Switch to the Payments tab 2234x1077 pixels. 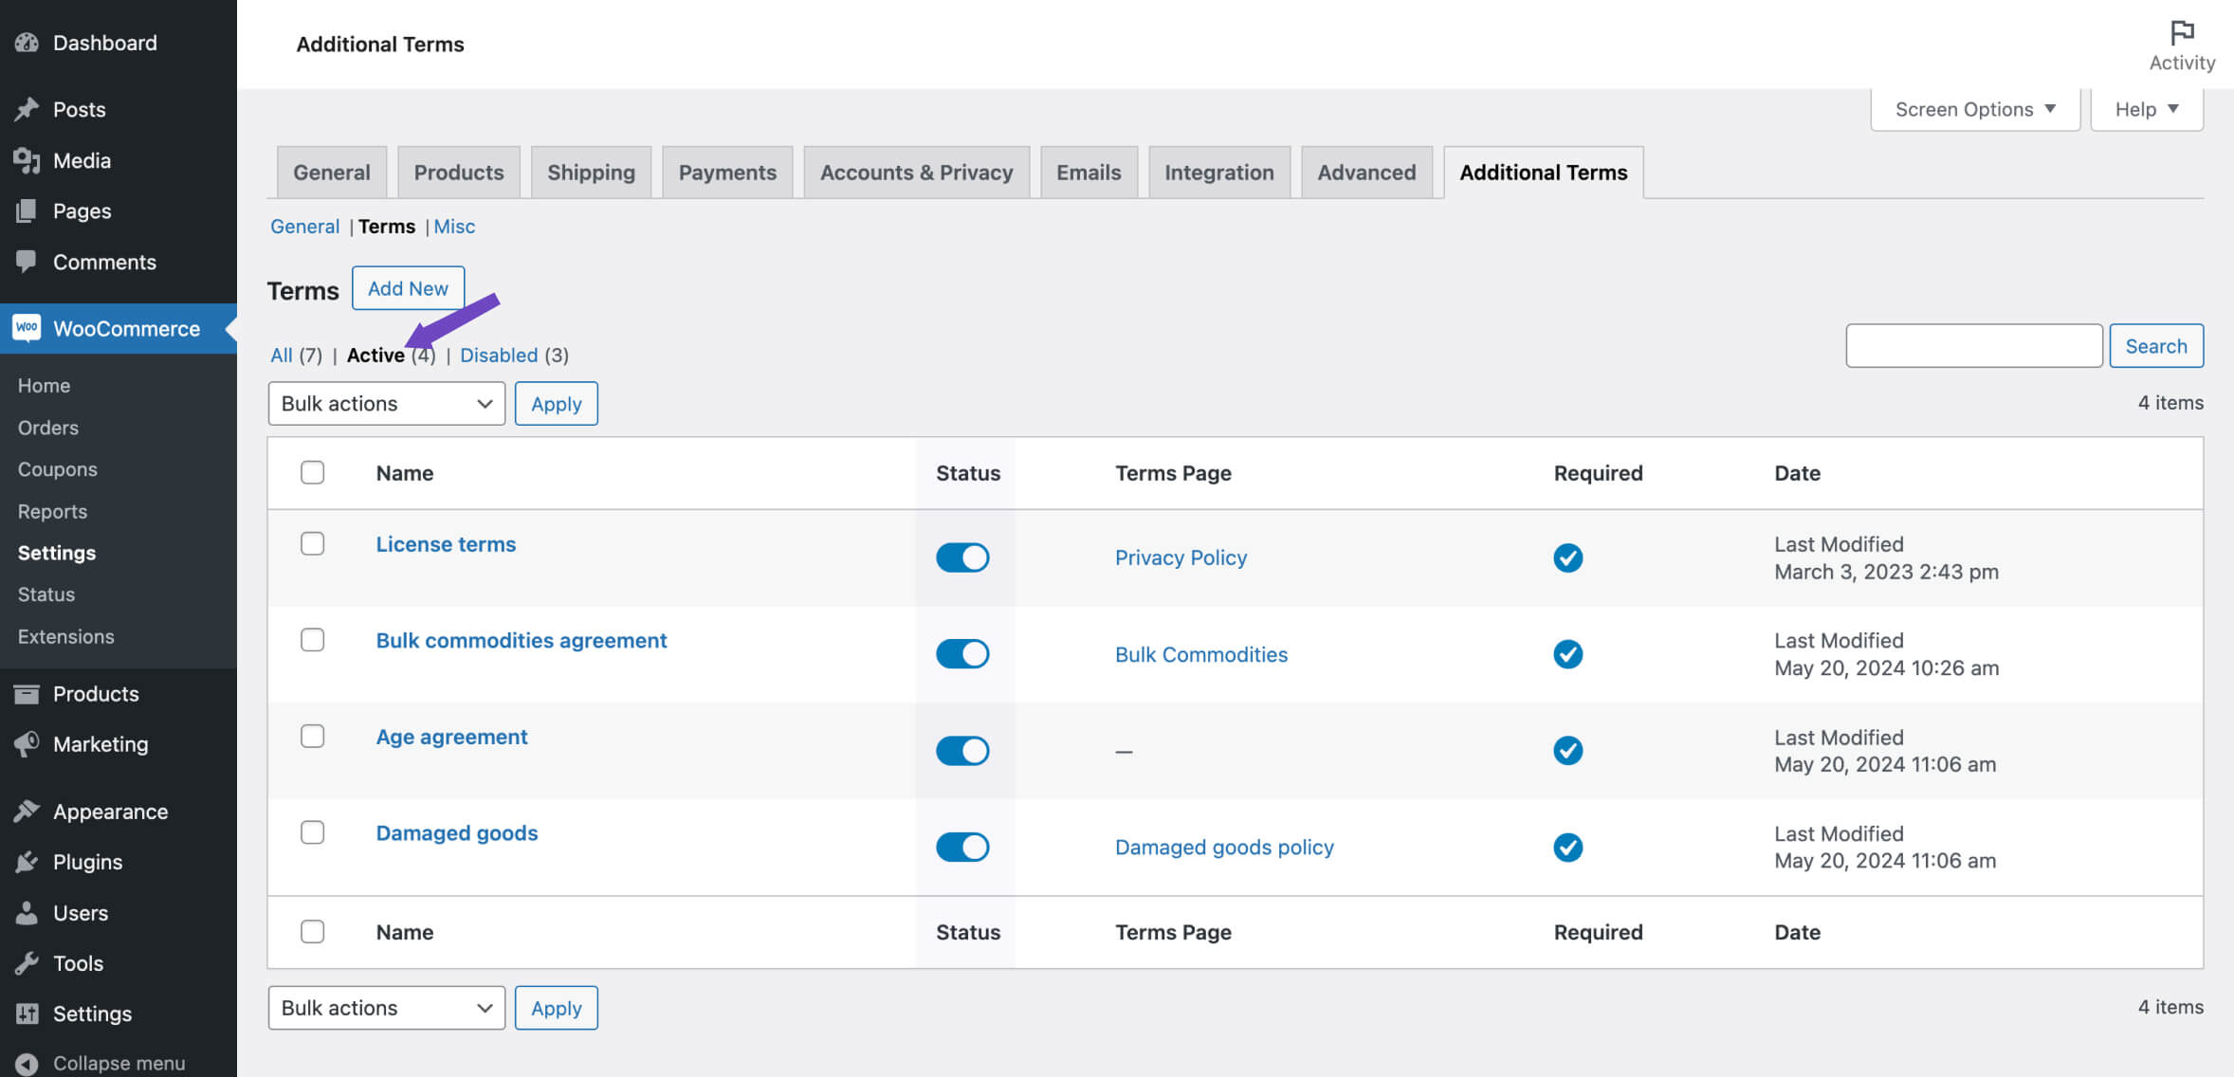coord(726,172)
